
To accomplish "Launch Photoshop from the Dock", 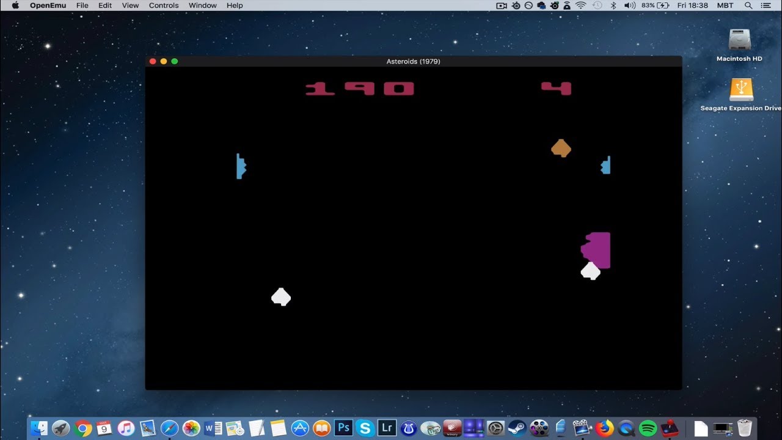I will 343,428.
